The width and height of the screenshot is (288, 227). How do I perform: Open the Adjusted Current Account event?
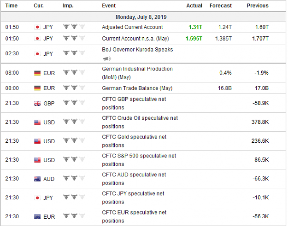coord(132,27)
